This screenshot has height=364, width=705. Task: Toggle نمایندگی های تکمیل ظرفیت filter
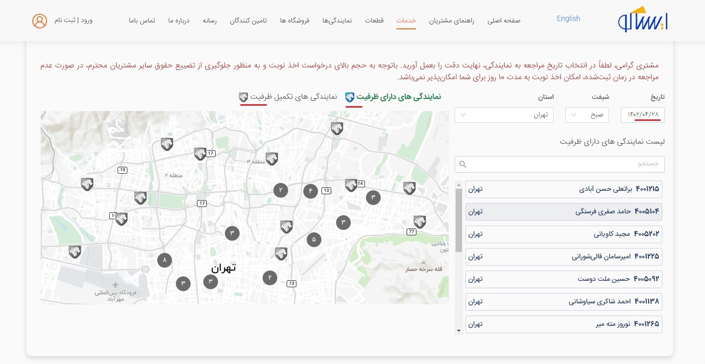[x=288, y=97]
